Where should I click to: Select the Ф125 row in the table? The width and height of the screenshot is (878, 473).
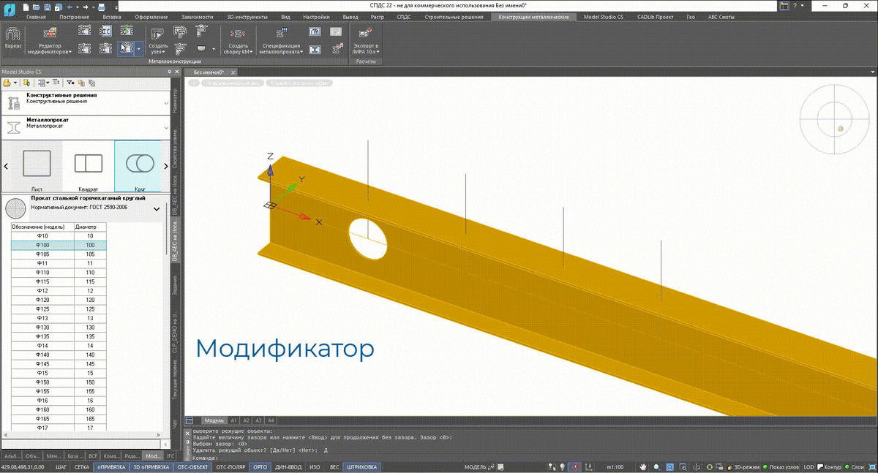click(59, 309)
